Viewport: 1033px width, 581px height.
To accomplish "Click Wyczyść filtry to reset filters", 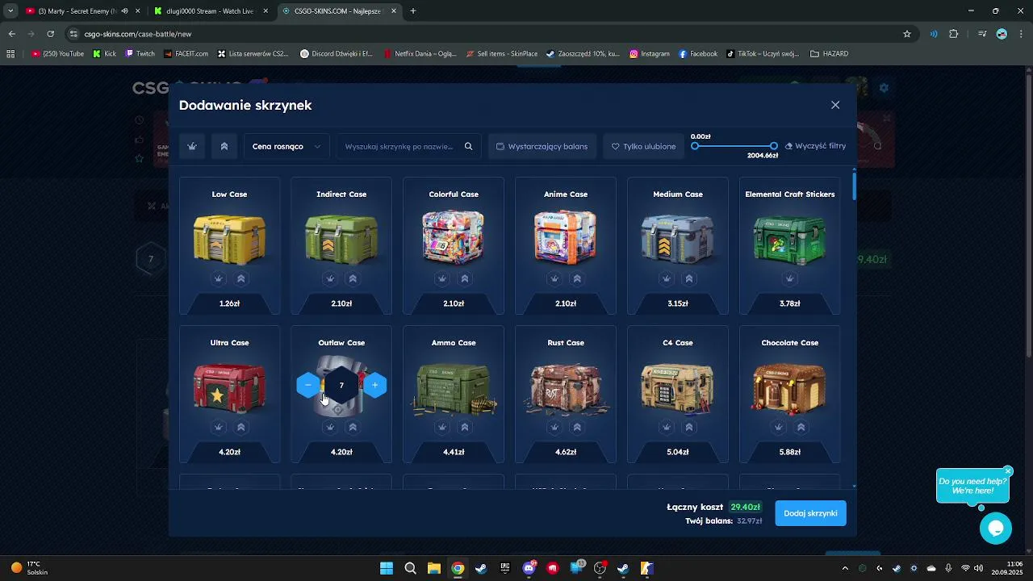I will click(815, 146).
